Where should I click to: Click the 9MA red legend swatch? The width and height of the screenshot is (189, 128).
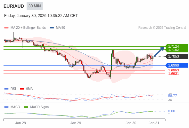click(22, 89)
